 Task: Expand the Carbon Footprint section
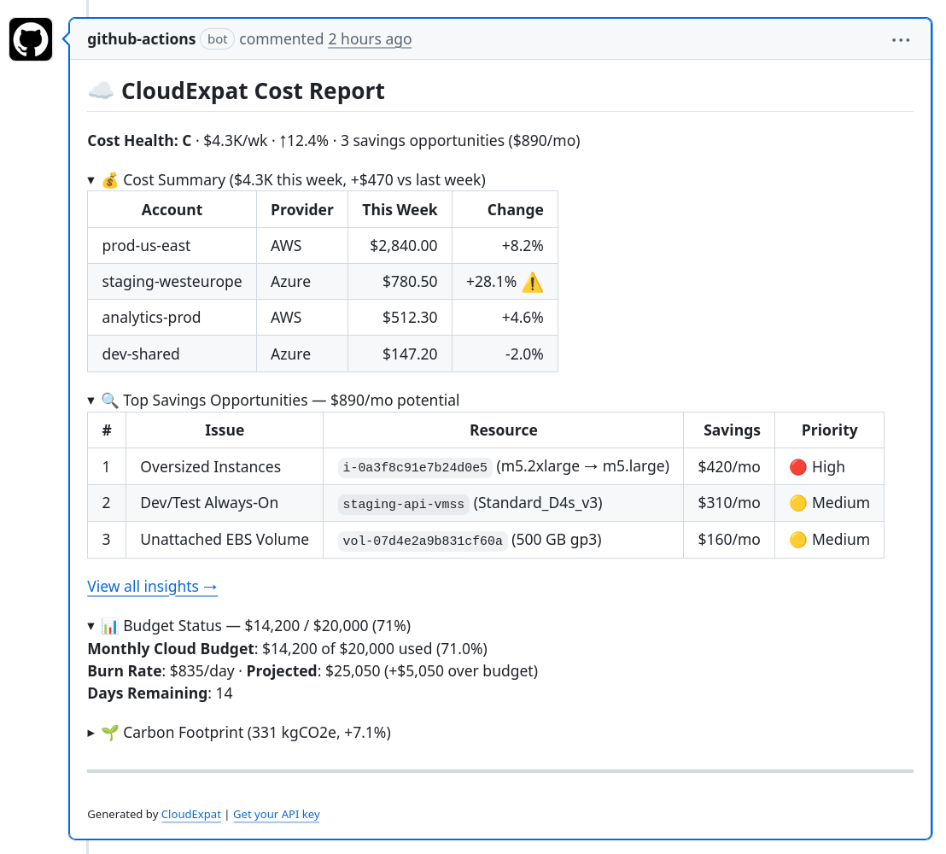[x=91, y=733]
